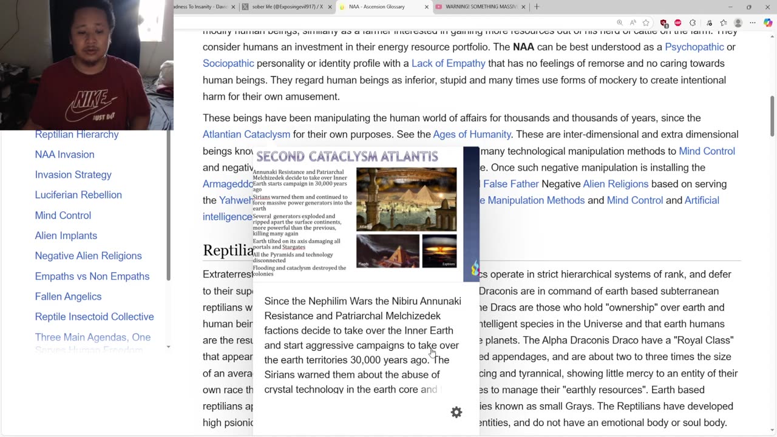Follow the first Mind Control article link

[x=707, y=151]
